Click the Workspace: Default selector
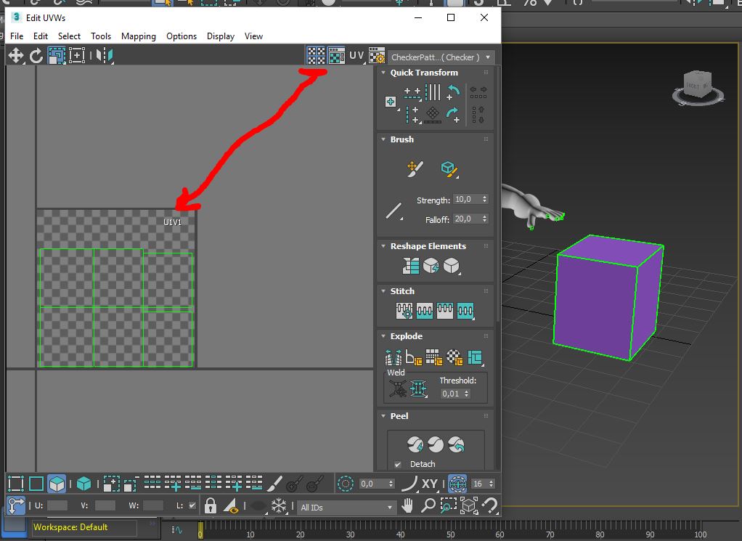742x541 pixels. pos(83,527)
